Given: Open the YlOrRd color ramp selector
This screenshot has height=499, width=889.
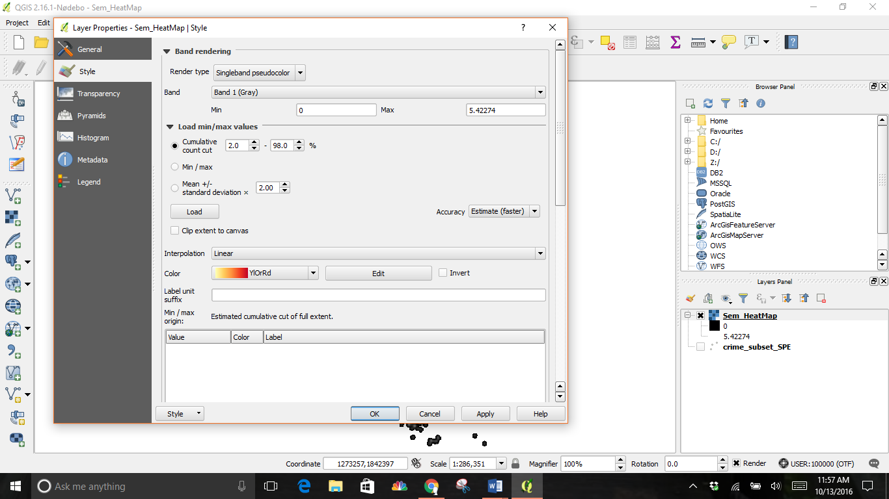Looking at the screenshot, I should (265, 274).
